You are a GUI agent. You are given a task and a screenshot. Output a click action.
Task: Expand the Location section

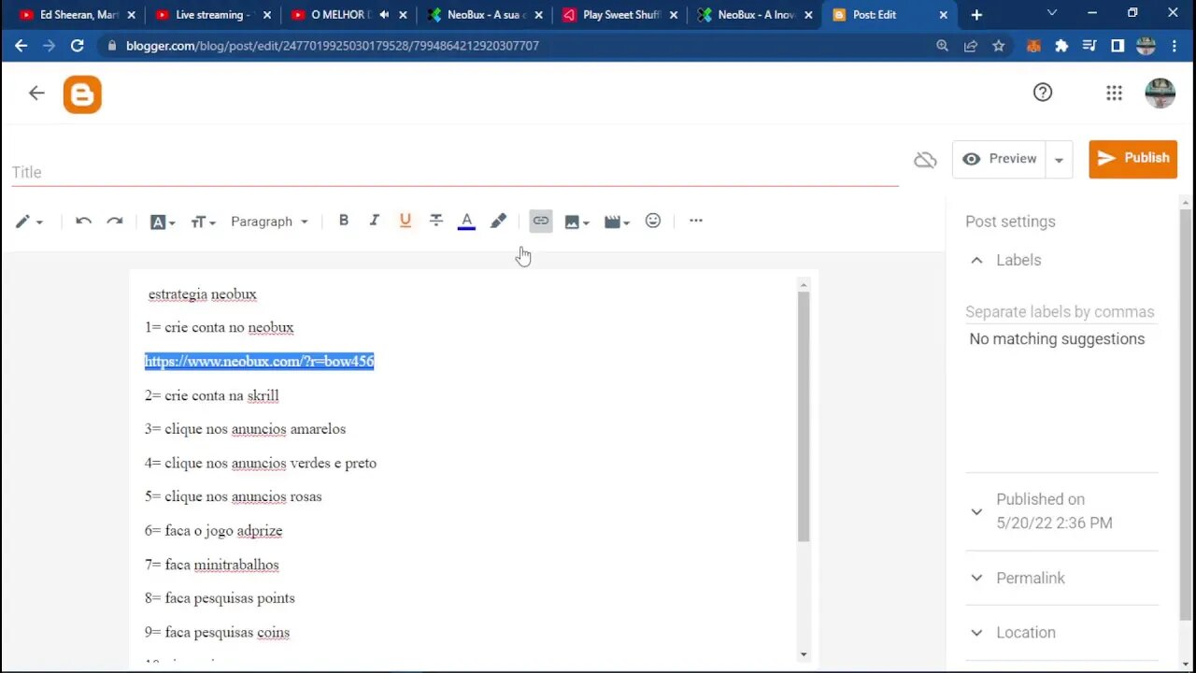(x=976, y=633)
